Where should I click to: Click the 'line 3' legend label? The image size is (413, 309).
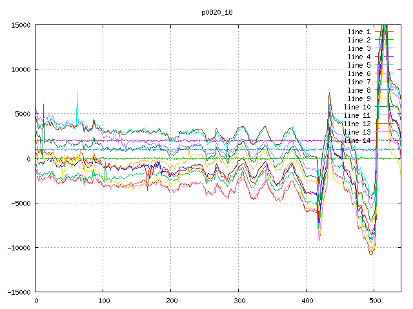(x=359, y=48)
